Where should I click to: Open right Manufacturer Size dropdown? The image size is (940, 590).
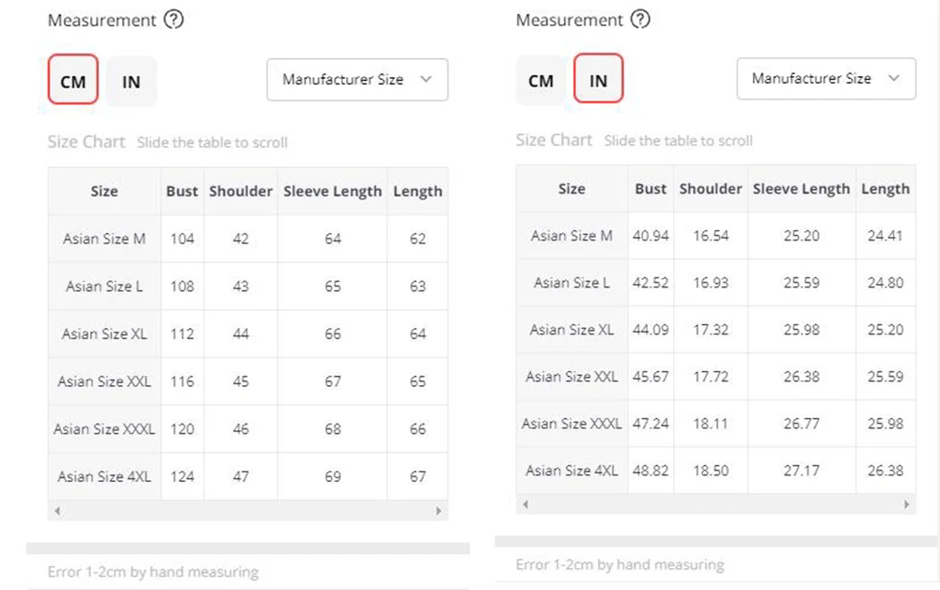pos(825,79)
